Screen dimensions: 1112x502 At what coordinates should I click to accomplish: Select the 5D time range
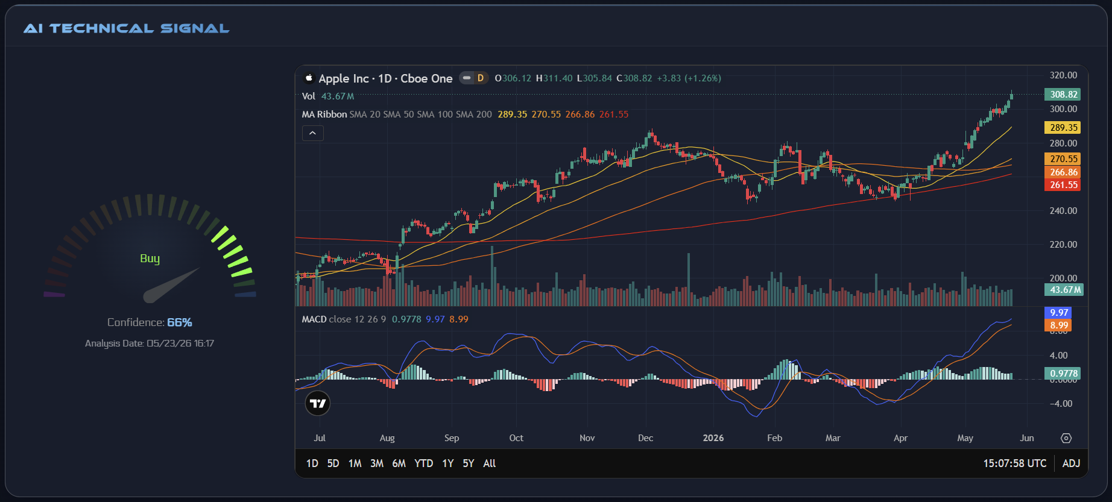point(333,463)
